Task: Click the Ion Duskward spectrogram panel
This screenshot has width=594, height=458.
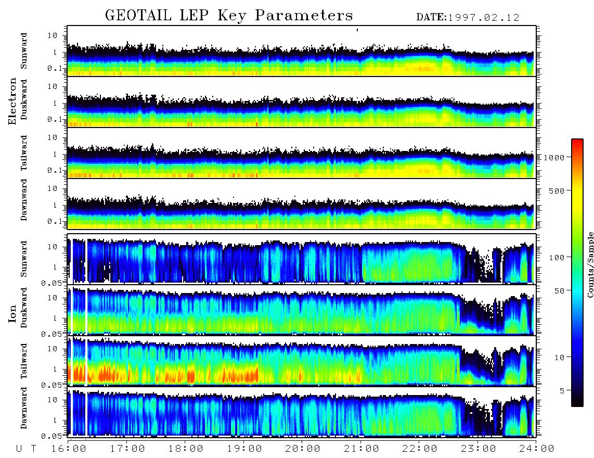Action: pos(302,309)
